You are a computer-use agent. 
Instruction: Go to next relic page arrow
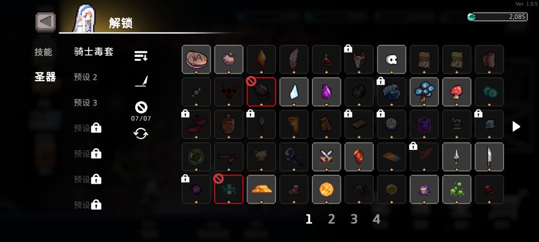(517, 126)
